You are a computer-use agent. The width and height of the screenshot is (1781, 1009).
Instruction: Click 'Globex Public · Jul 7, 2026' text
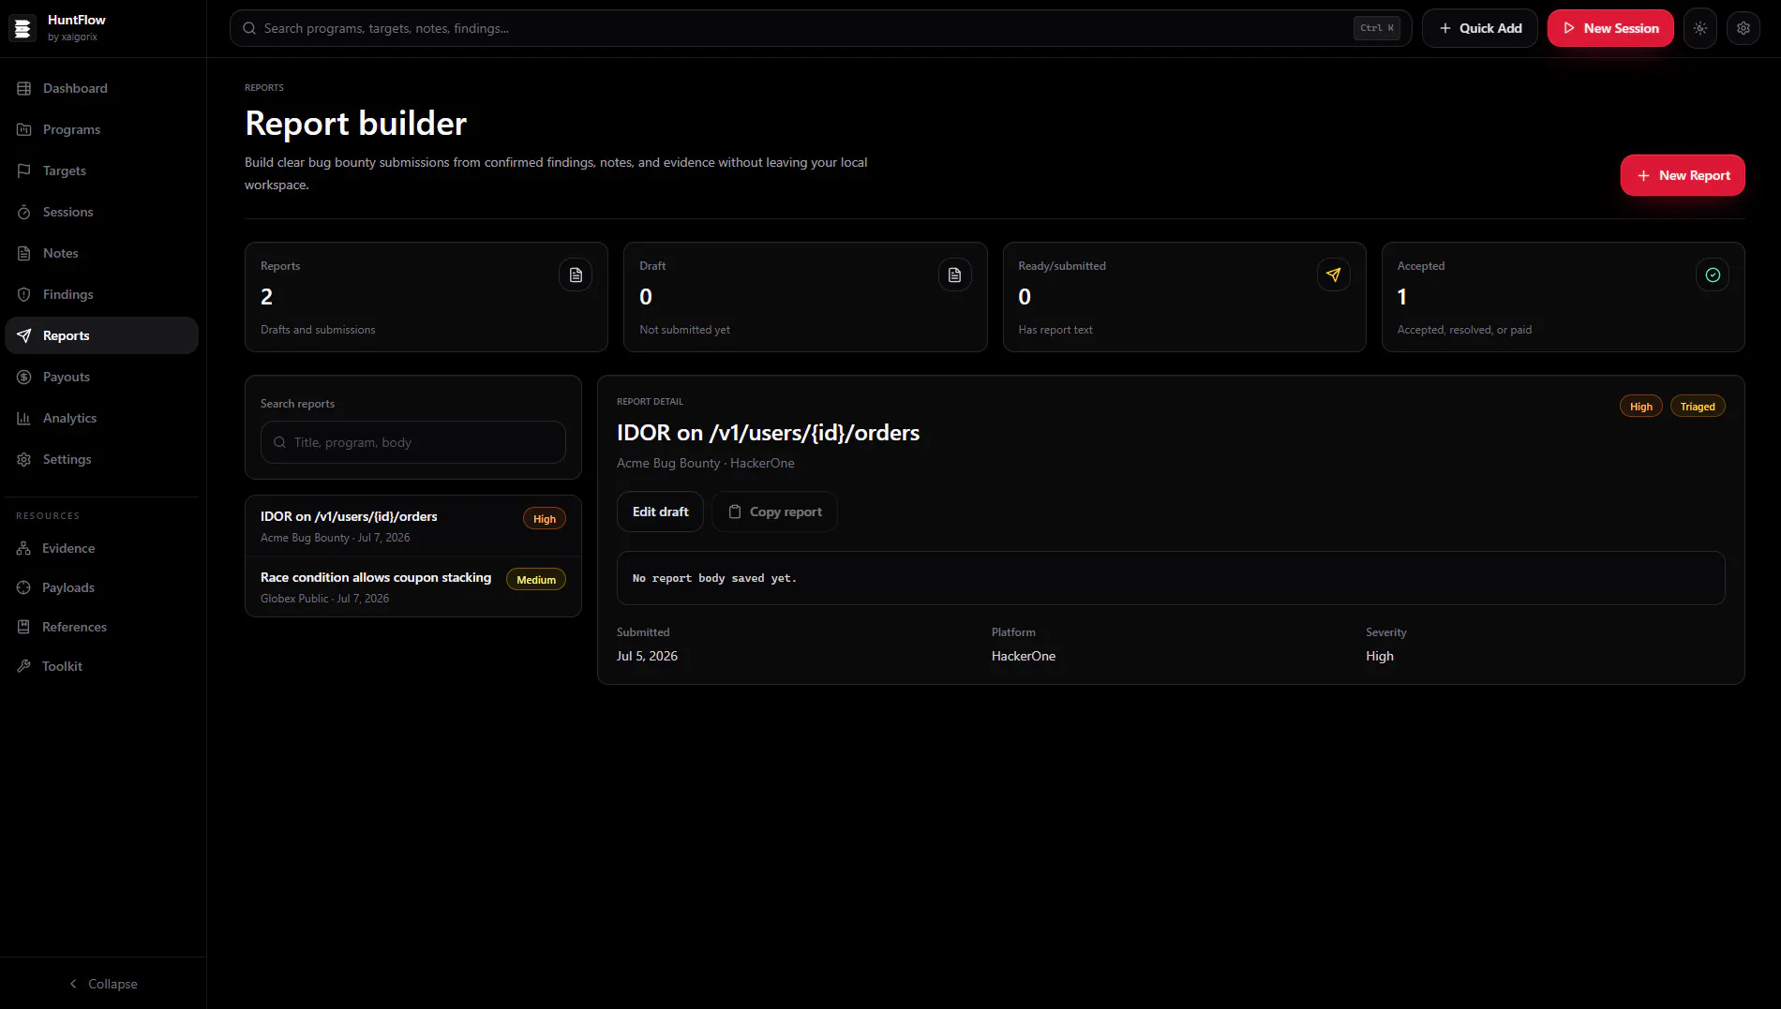point(324,599)
